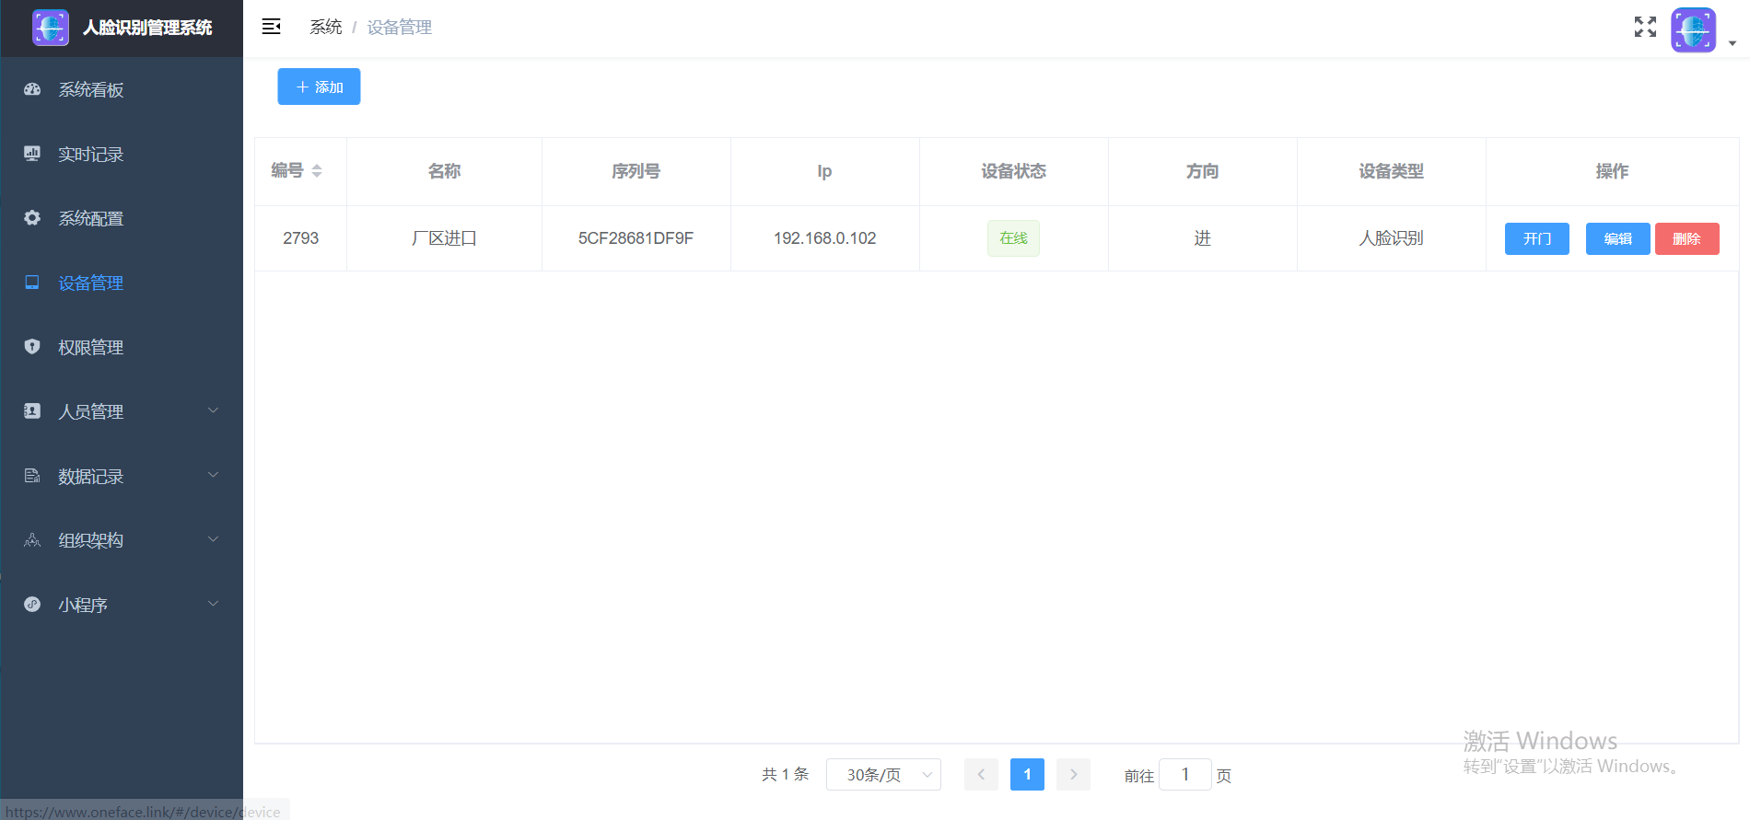Click the 数据记录 document icon
Image resolution: width=1750 pixels, height=820 pixels.
tap(32, 476)
